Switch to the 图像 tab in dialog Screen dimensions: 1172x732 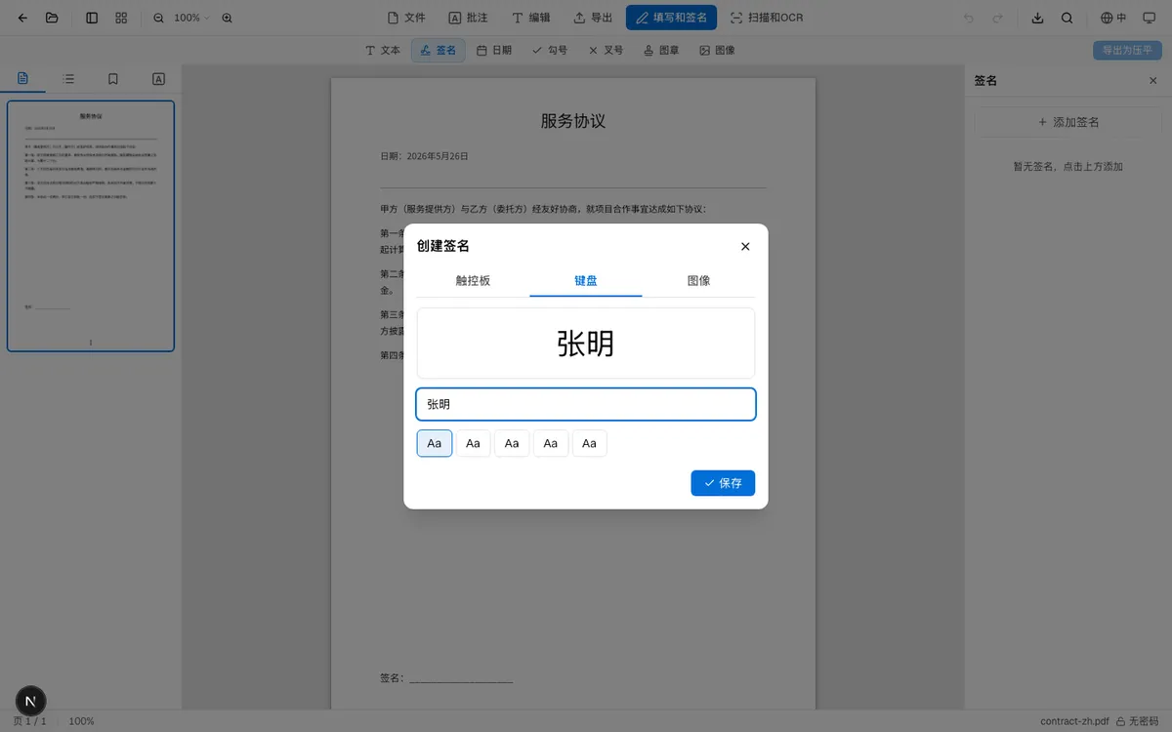698,280
